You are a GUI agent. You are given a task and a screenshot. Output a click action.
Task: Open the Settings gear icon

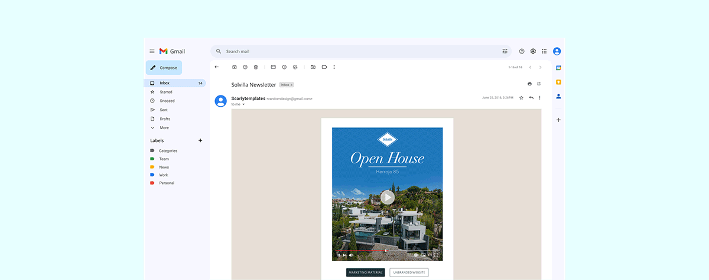point(533,51)
